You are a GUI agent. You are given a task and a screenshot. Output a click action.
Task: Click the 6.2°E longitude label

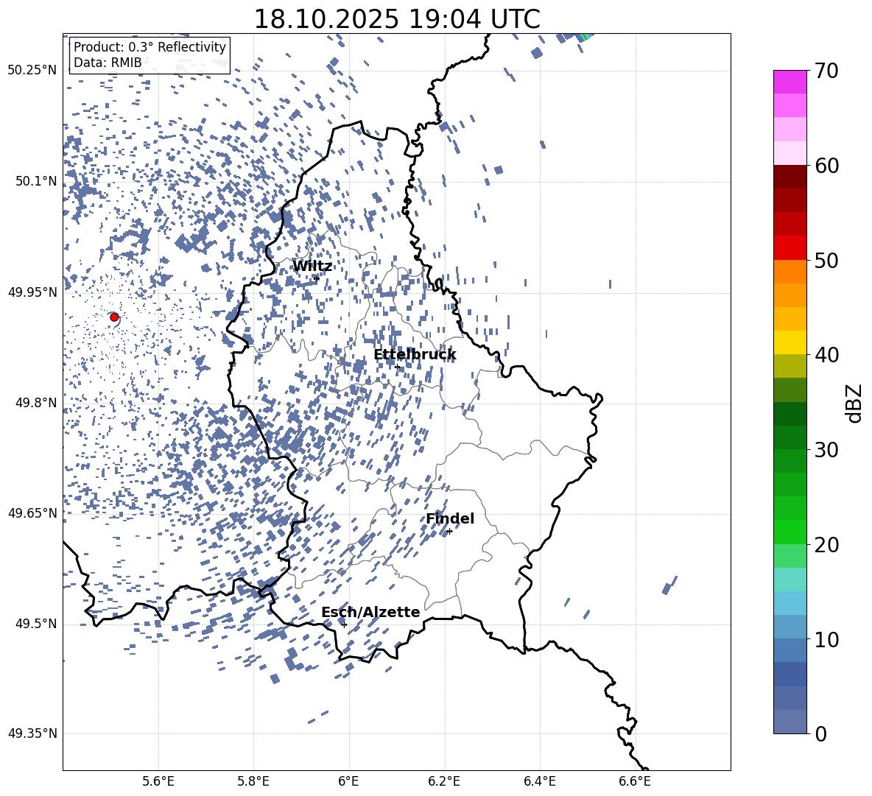444,781
